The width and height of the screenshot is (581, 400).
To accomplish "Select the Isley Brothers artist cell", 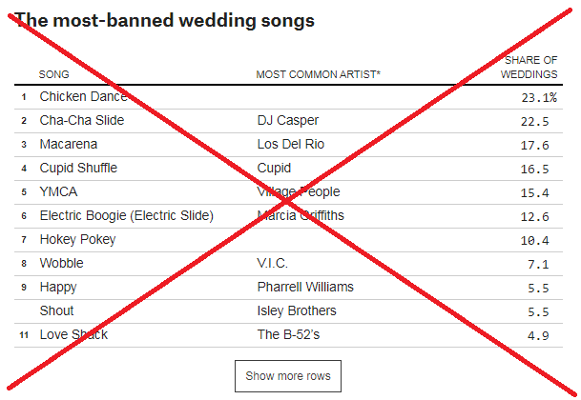I will coord(297,310).
